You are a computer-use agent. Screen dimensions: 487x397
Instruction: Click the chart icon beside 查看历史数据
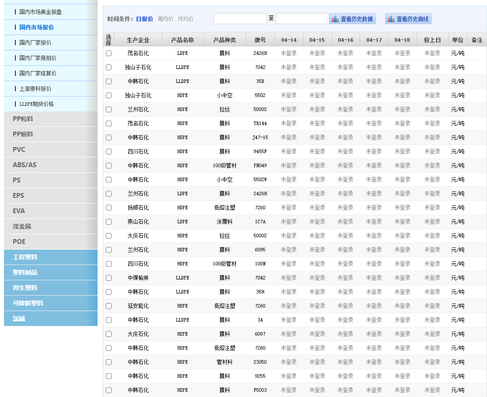(335, 19)
